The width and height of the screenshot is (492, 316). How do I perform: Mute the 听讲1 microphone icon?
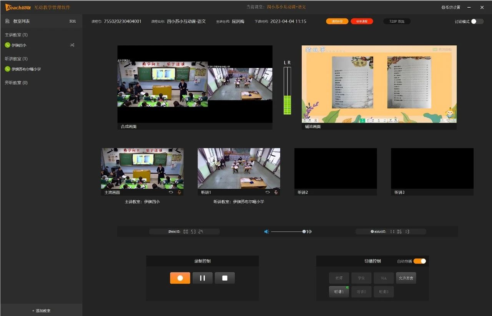tap(276, 192)
